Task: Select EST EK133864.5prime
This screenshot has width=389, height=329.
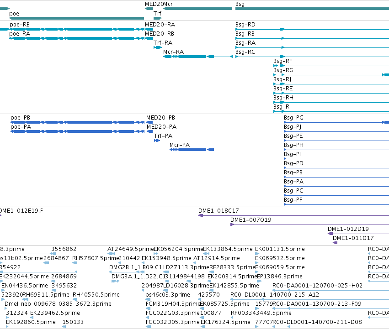Action: pos(228,249)
